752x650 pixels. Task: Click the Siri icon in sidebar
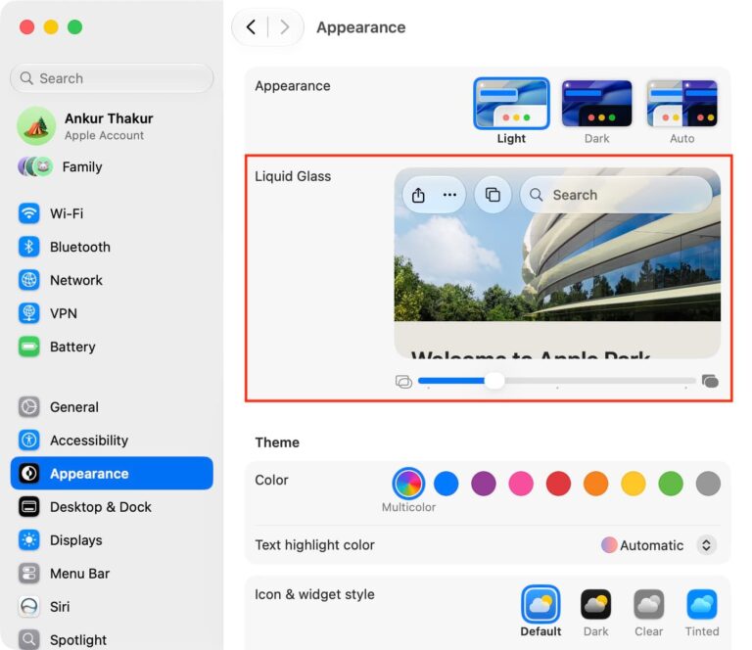[x=28, y=606]
